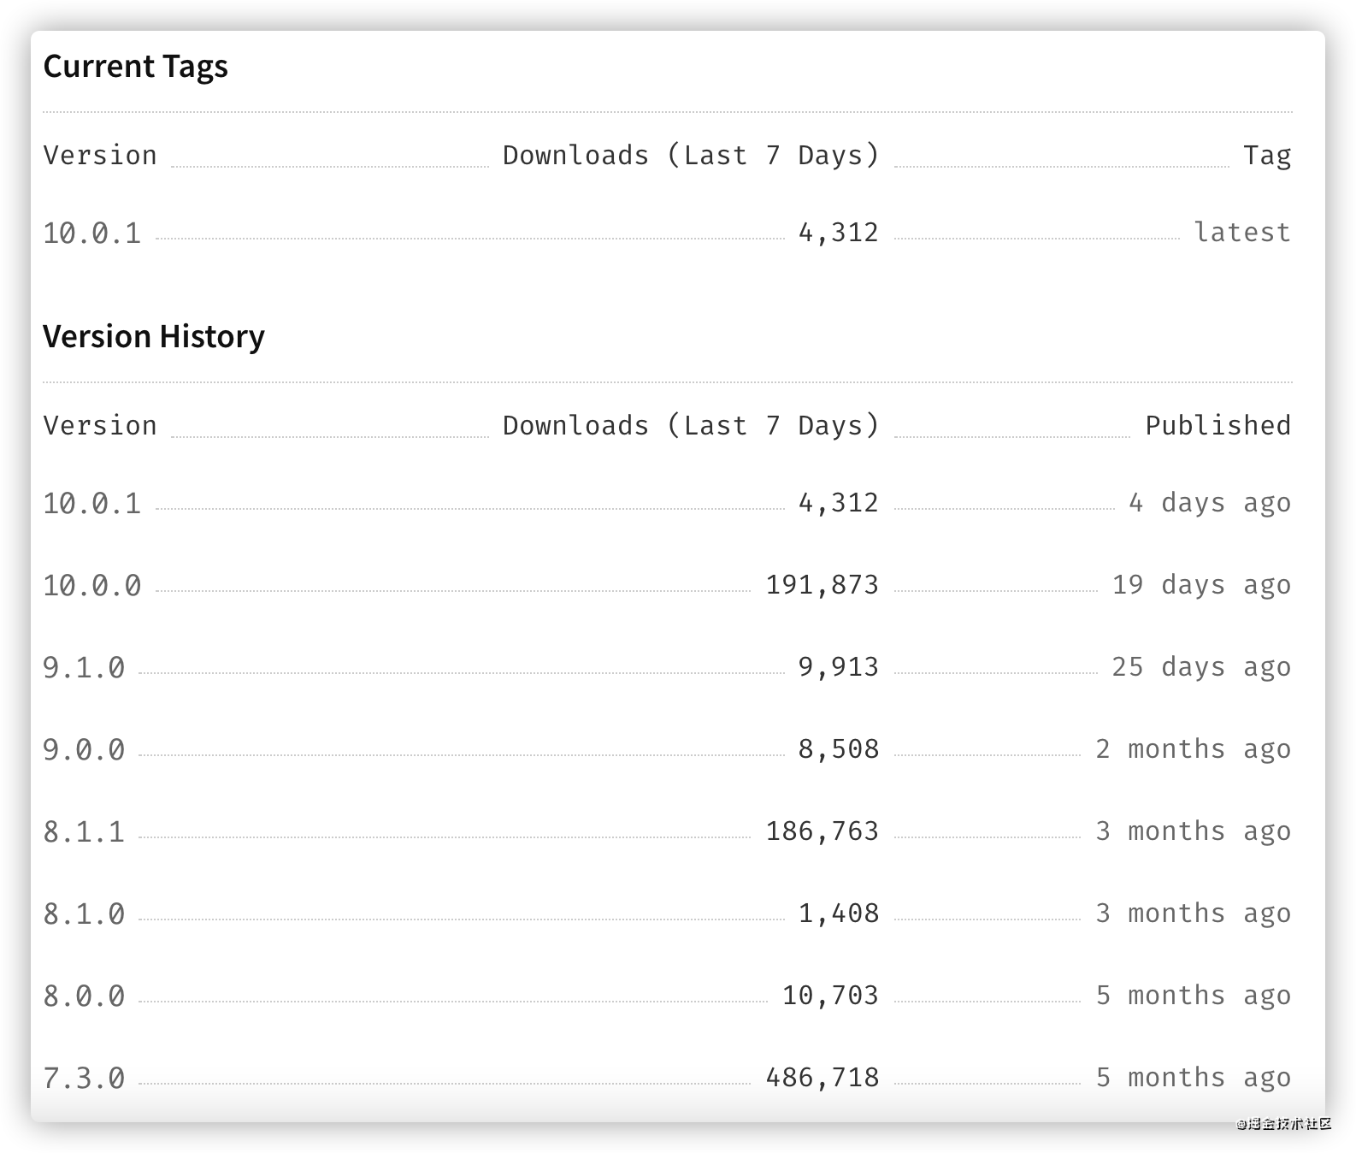Click the Current Tags heading

point(135,67)
